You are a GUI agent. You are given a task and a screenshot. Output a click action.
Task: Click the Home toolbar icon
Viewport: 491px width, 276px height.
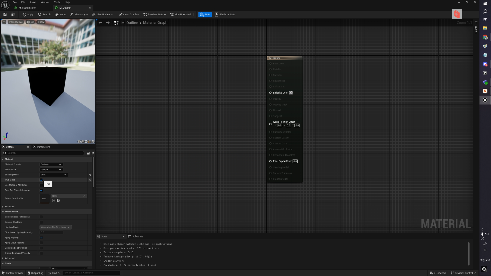point(61,15)
